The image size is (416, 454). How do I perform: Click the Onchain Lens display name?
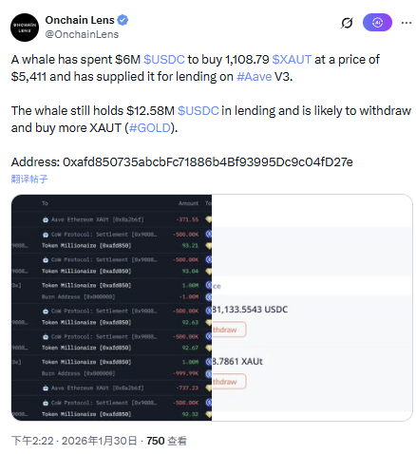[80, 20]
